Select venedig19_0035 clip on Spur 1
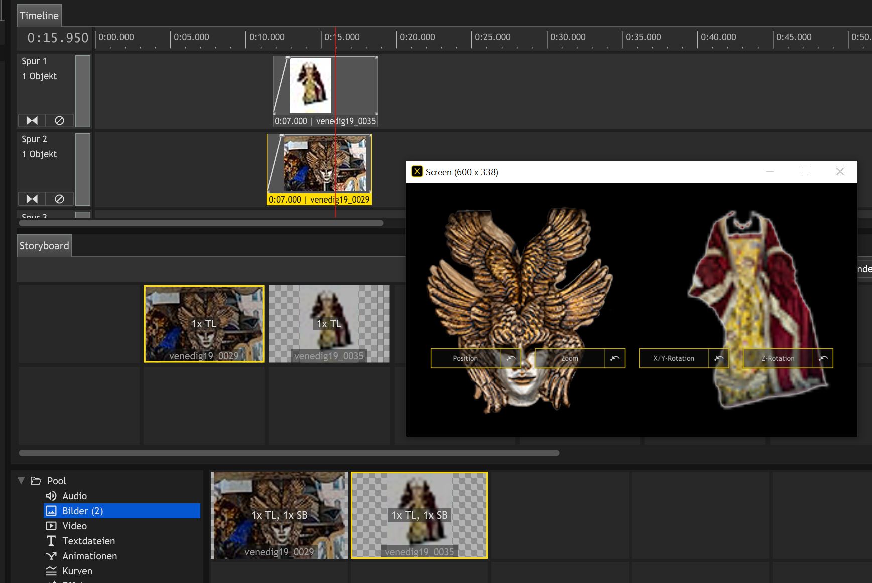This screenshot has width=872, height=583. [x=325, y=91]
